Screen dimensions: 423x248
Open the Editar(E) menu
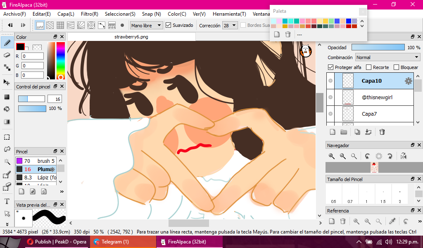pyautogui.click(x=42, y=14)
